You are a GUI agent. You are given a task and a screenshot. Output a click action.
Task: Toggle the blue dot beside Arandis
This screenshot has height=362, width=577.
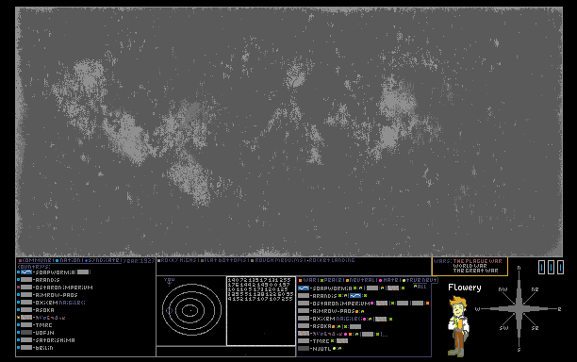tap(19, 280)
